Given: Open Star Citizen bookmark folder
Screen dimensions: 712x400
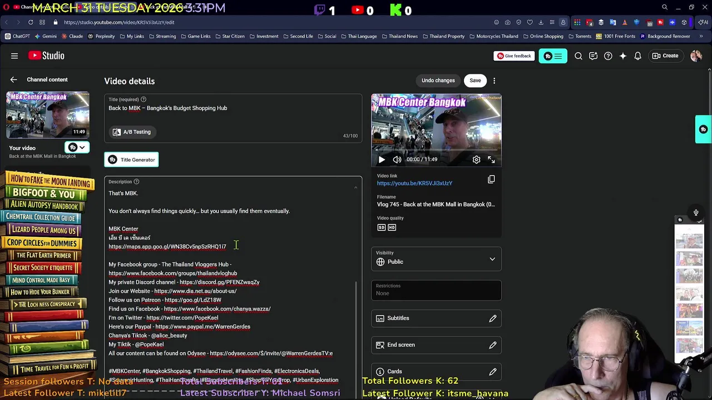Looking at the screenshot, I should click(229, 36).
